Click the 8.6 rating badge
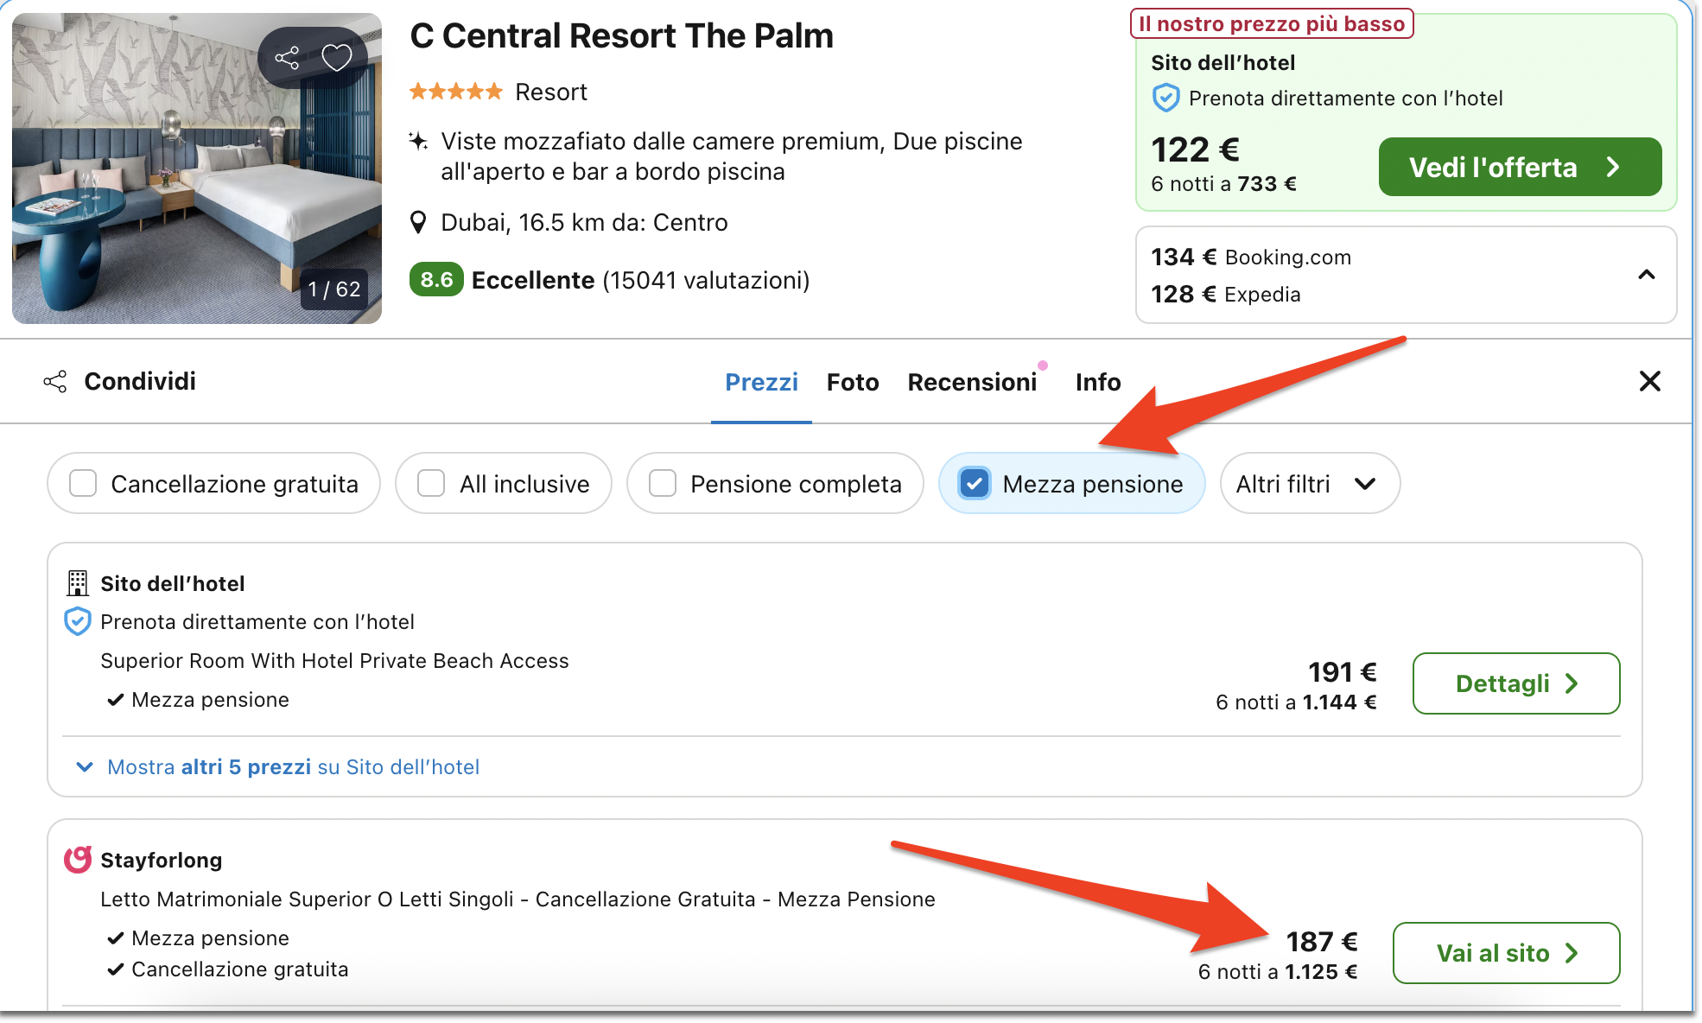Viewport: 1702px width, 1023px height. coord(436,280)
